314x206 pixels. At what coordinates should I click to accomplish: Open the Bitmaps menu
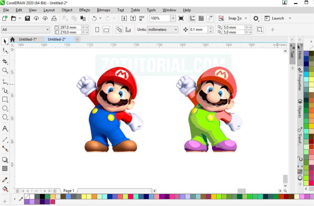click(103, 10)
